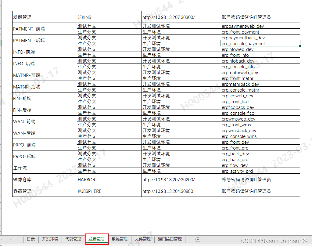Select the MATNR-前端 cell
Screen dimensions: 312x246
[x=45, y=75]
